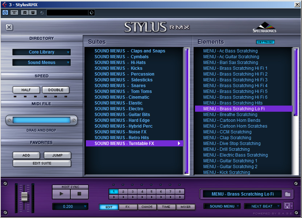Select MENU - Breathe Scratching
302x218 pixels.
[x=244, y=115]
